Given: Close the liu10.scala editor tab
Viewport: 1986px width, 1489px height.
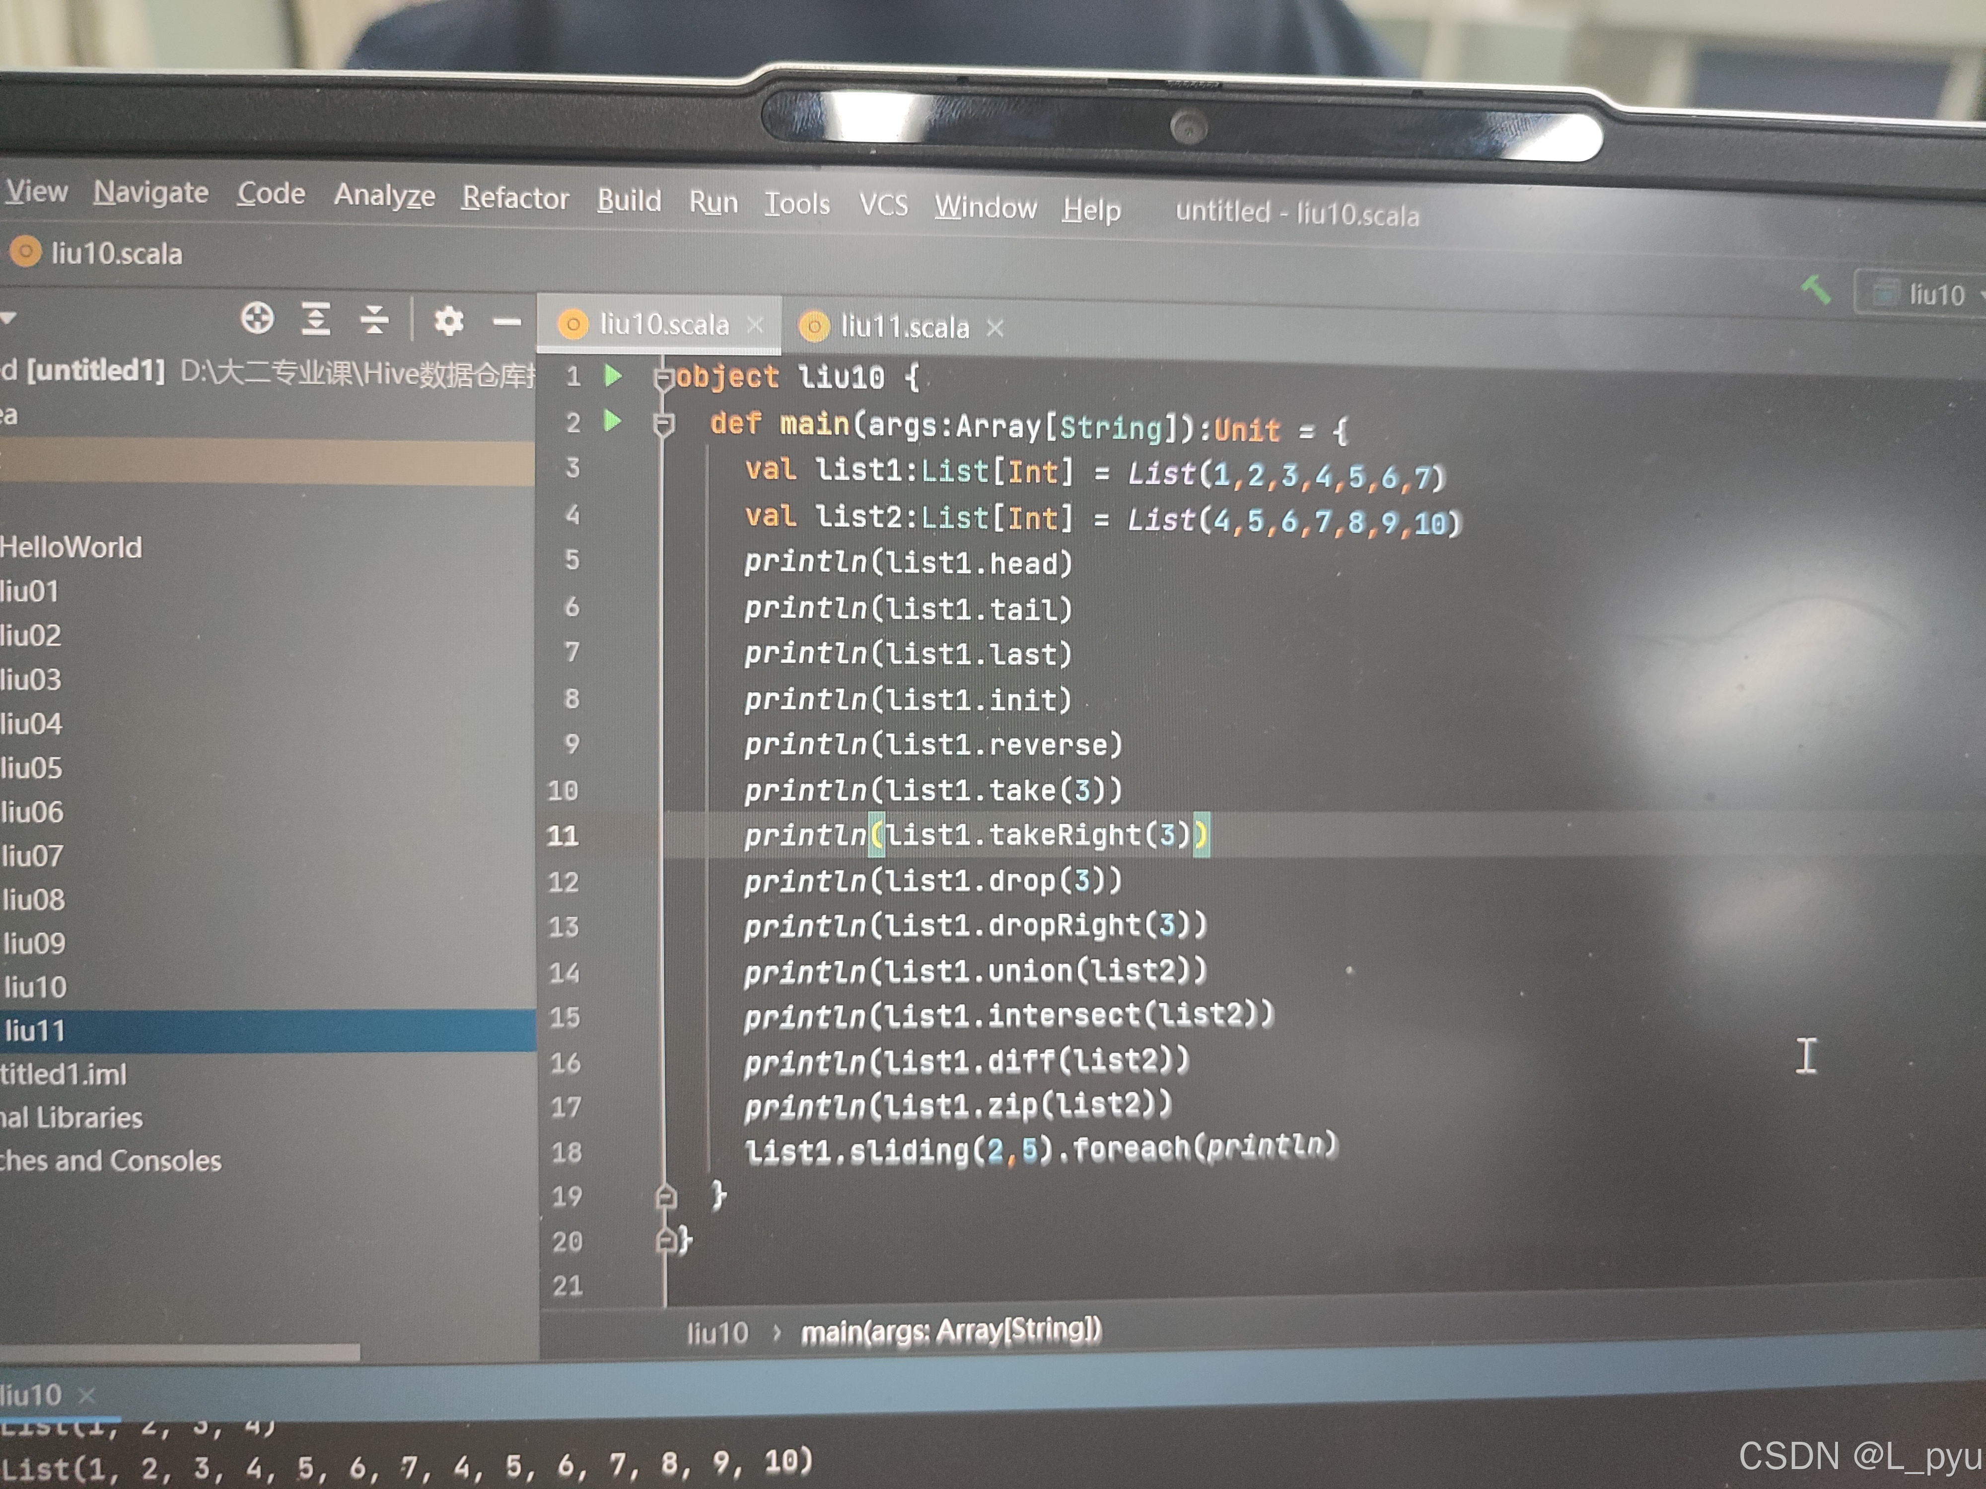Looking at the screenshot, I should coord(755,324).
